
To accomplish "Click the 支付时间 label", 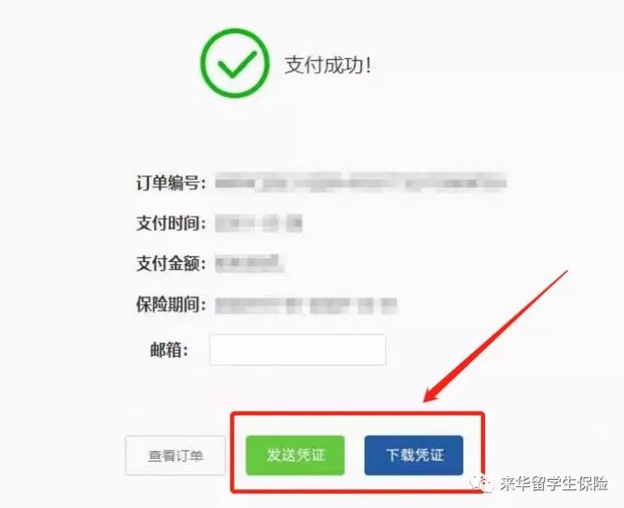I will click(171, 223).
